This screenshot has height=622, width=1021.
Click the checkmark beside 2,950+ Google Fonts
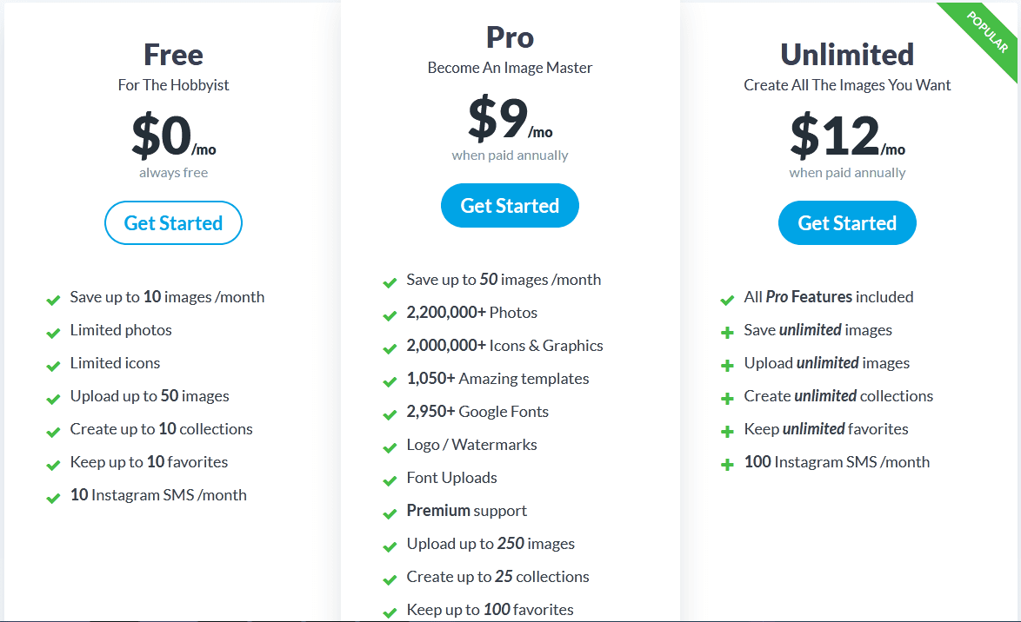tap(390, 414)
